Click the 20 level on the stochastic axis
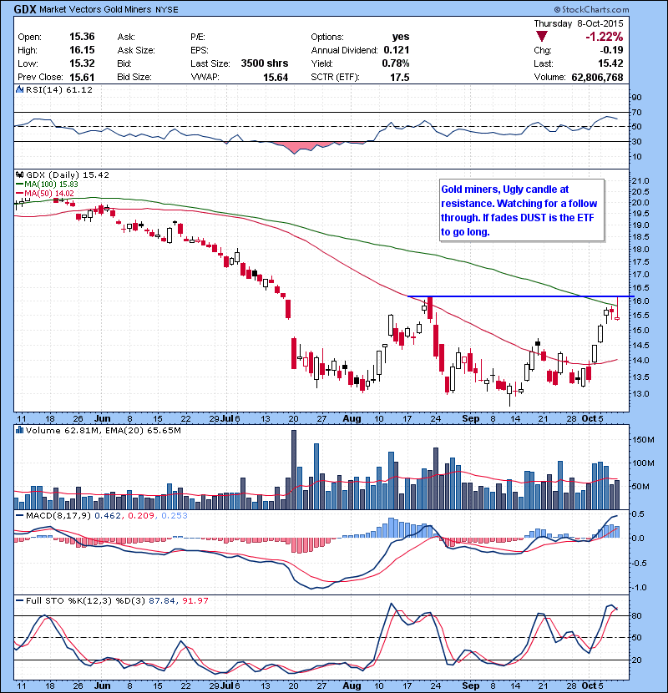668x693 pixels. 636,660
